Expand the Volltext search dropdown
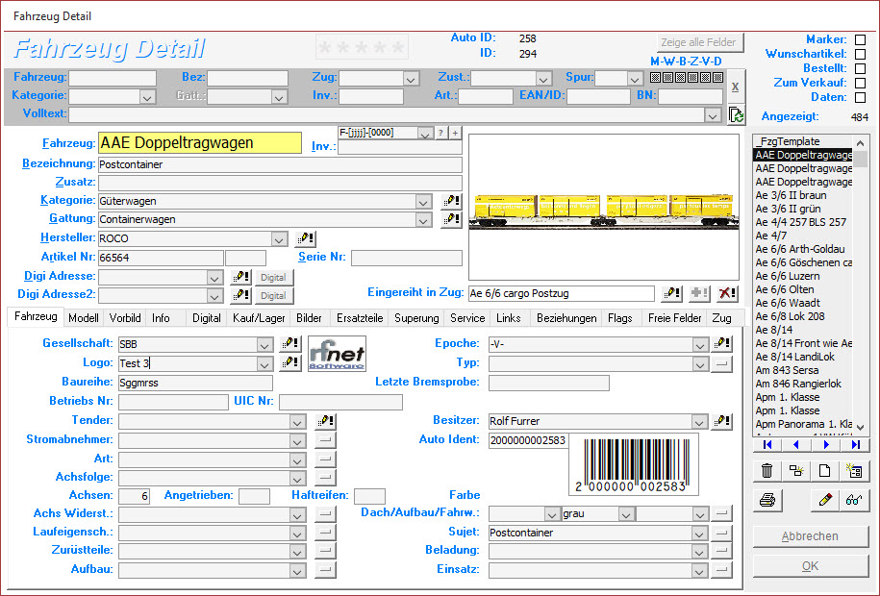This screenshot has width=880, height=596. 713,115
